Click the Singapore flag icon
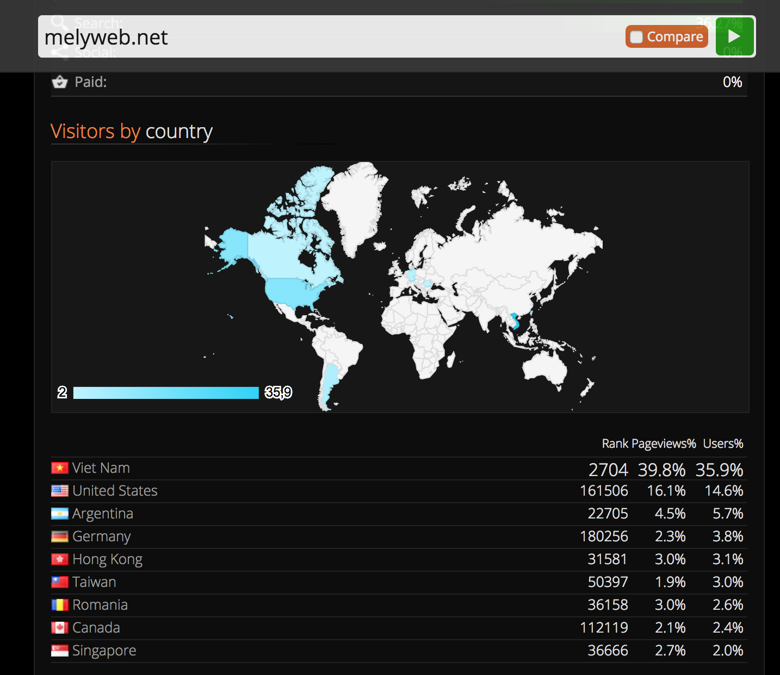The height and width of the screenshot is (675, 780). tap(60, 651)
